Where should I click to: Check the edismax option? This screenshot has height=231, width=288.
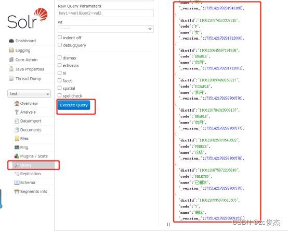pos(59,65)
